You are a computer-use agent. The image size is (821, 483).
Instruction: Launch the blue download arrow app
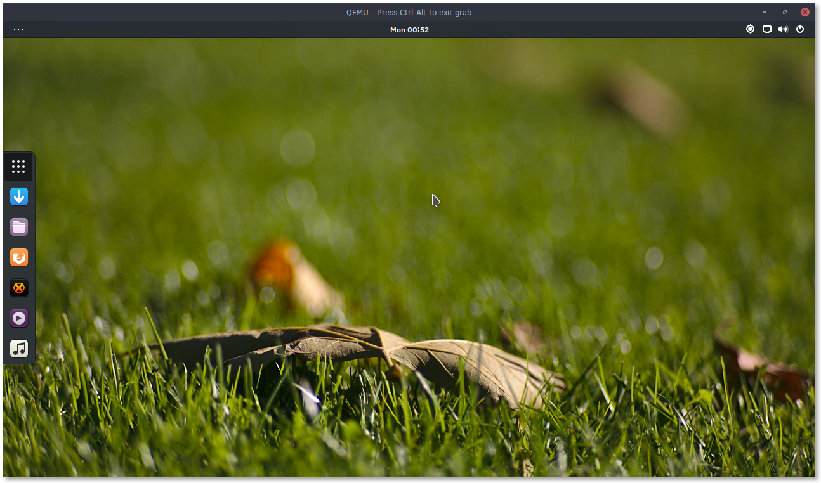[19, 196]
